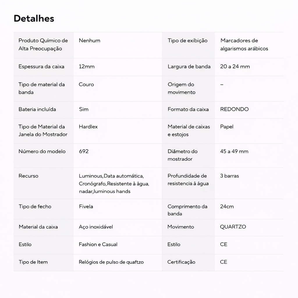Select the Recurso features text

point(114,184)
